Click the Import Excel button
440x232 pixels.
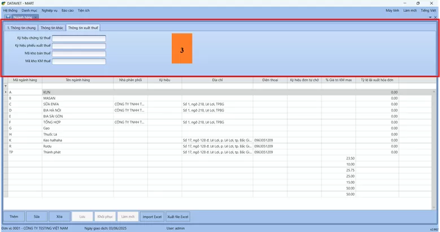click(152, 217)
